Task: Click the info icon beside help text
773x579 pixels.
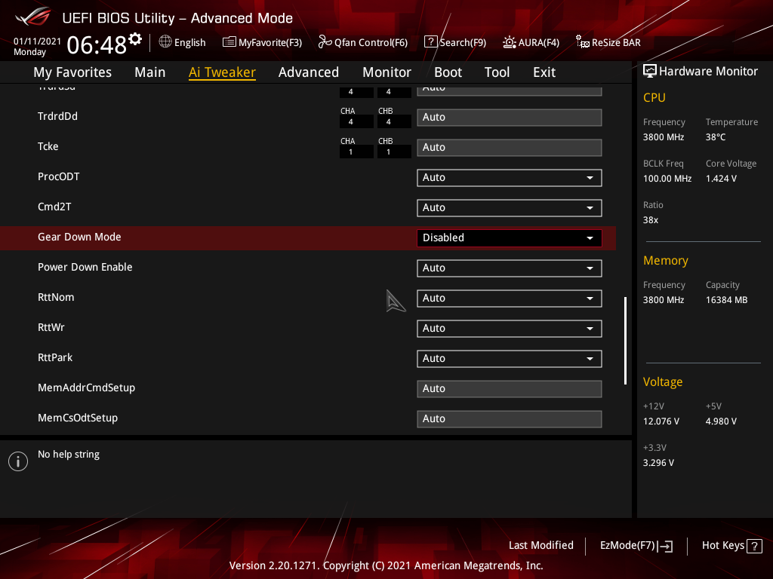Action: coord(18,461)
